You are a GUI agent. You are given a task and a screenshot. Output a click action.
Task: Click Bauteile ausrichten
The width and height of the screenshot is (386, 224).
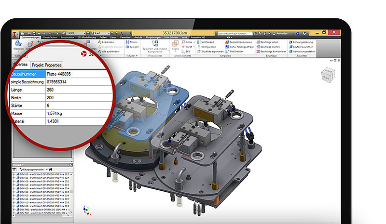click(x=301, y=47)
